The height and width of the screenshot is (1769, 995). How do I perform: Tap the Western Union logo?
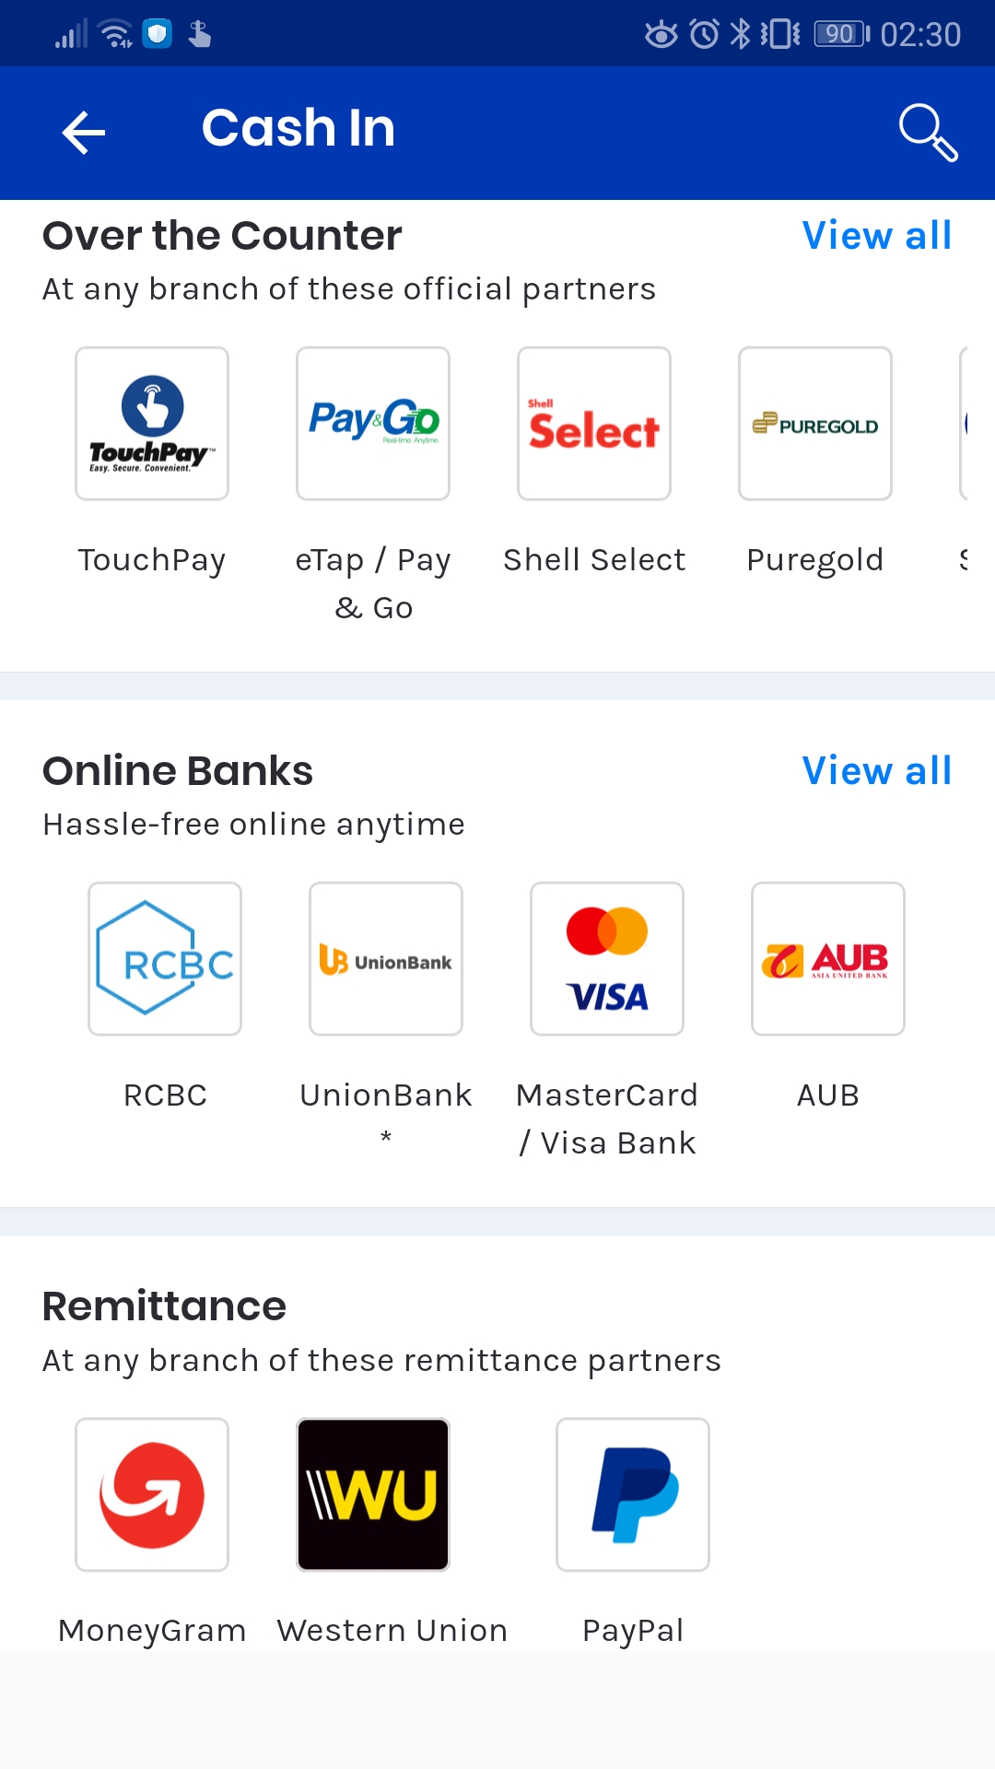click(x=373, y=1494)
